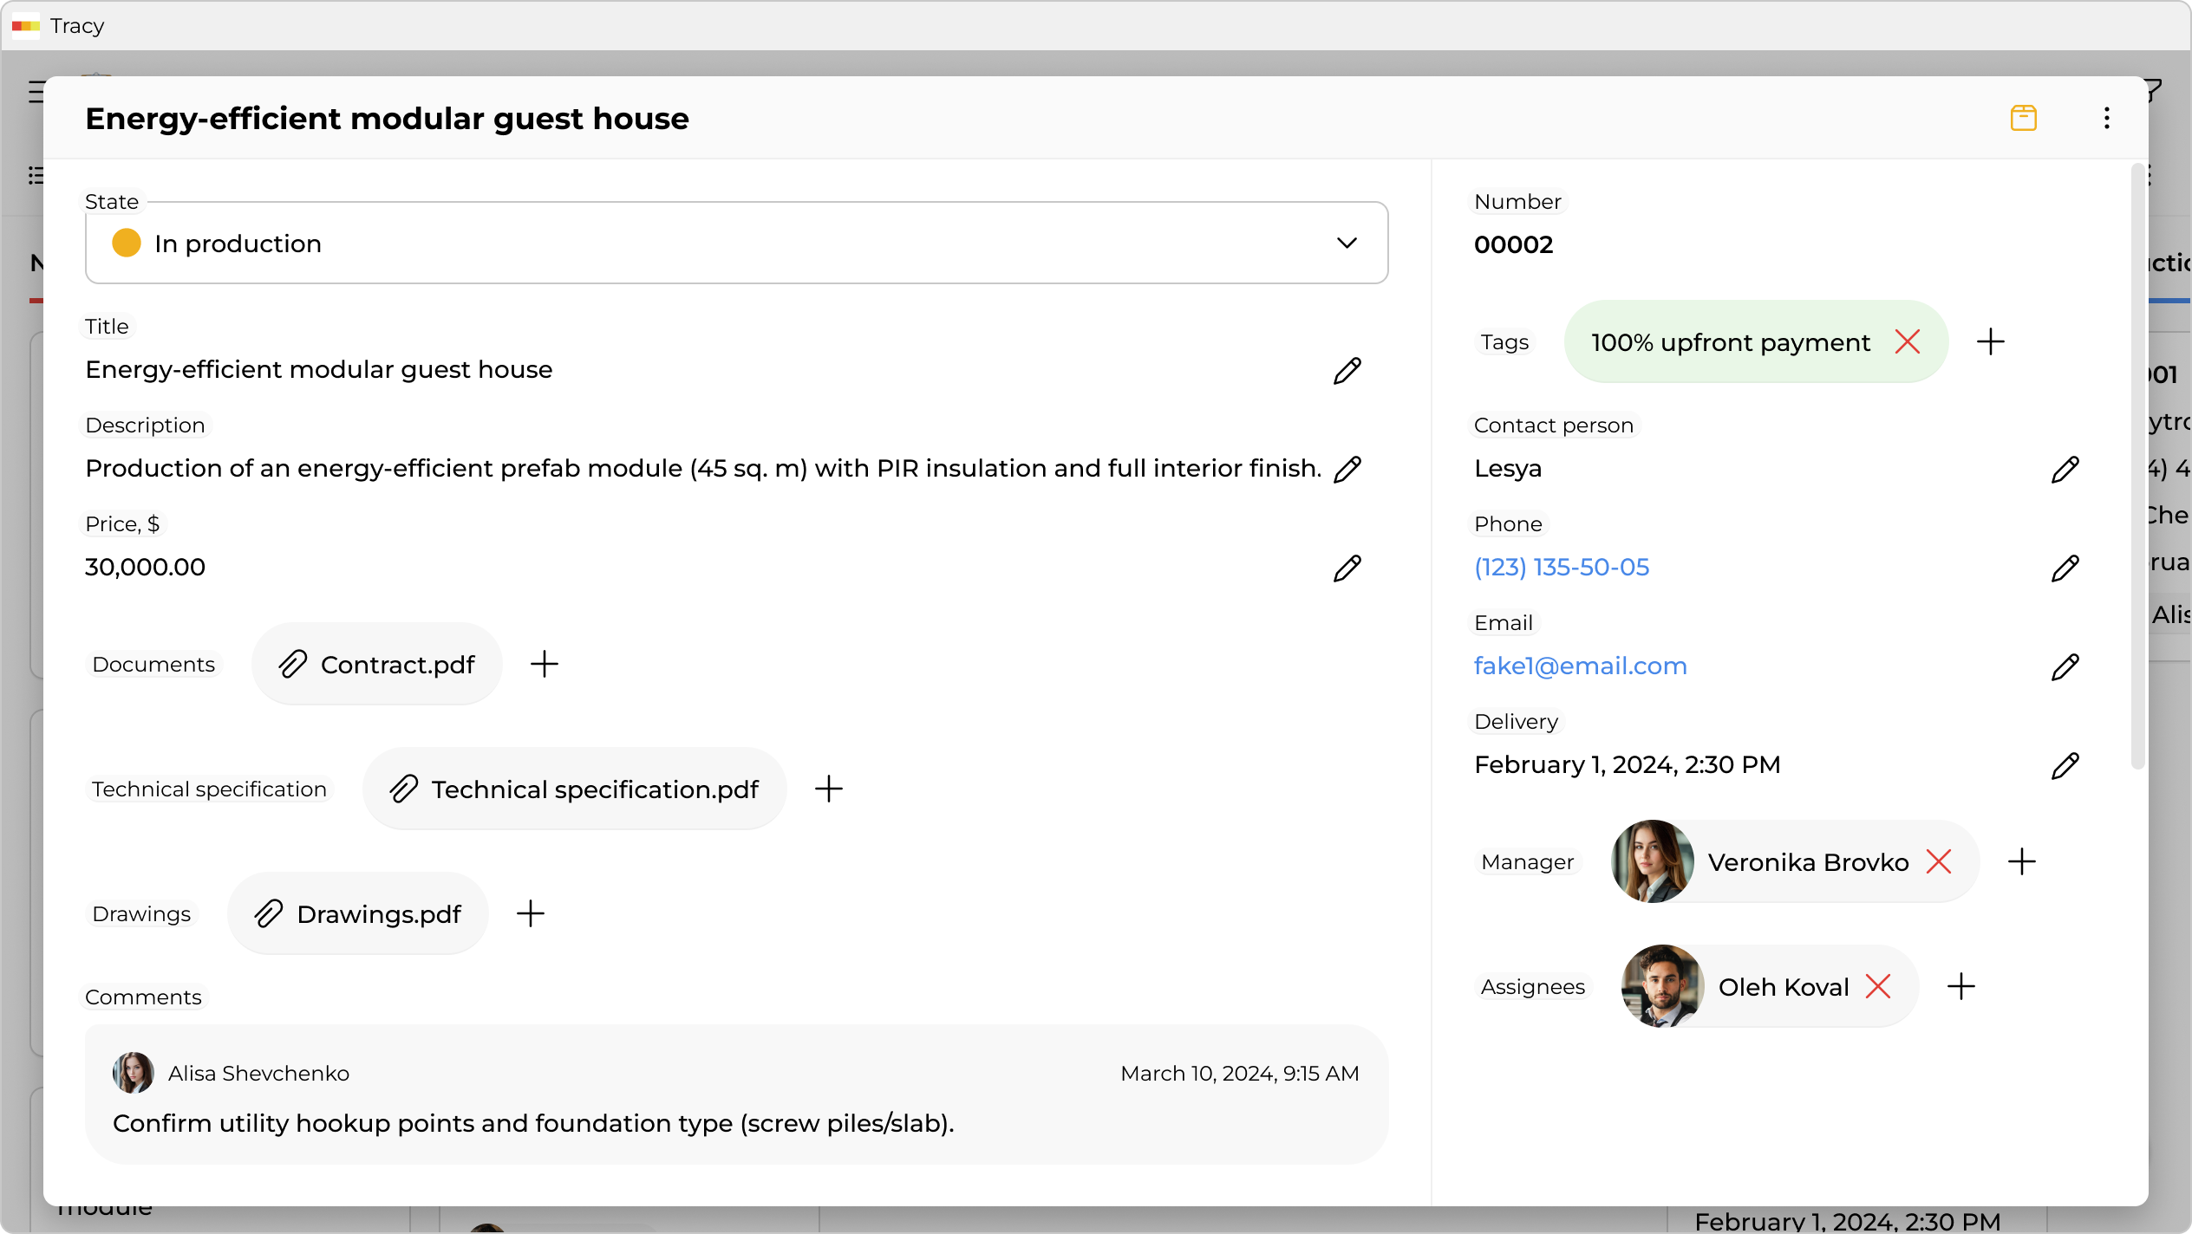Edit the Delivery date pencil icon
This screenshot has height=1234, width=2192.
coord(2065,766)
